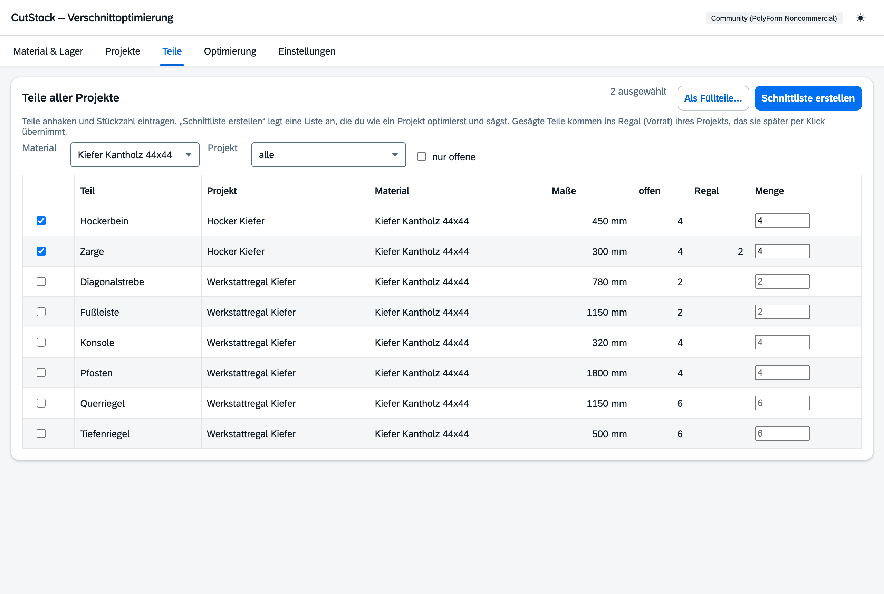Viewport: 884px width, 594px height.
Task: Click the Menge input in Tiefenriegel row
Action: pos(782,433)
